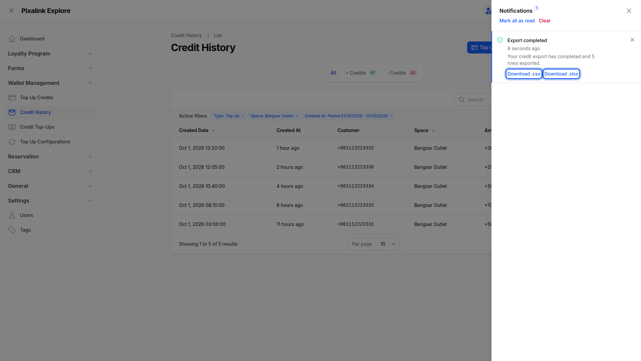Collapse the Settings section
The height and width of the screenshot is (361, 641).
[90, 201]
